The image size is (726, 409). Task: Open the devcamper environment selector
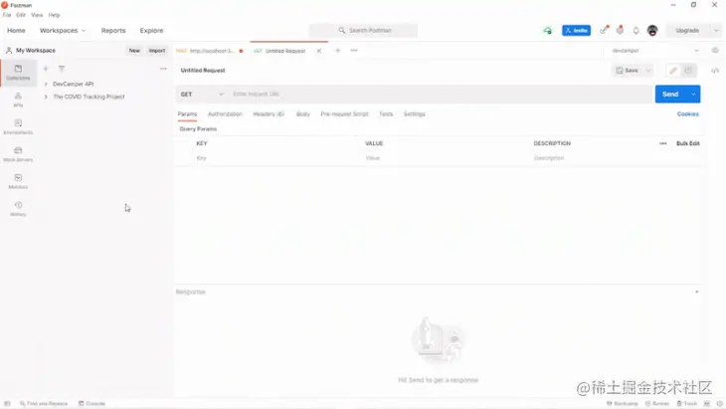point(655,51)
